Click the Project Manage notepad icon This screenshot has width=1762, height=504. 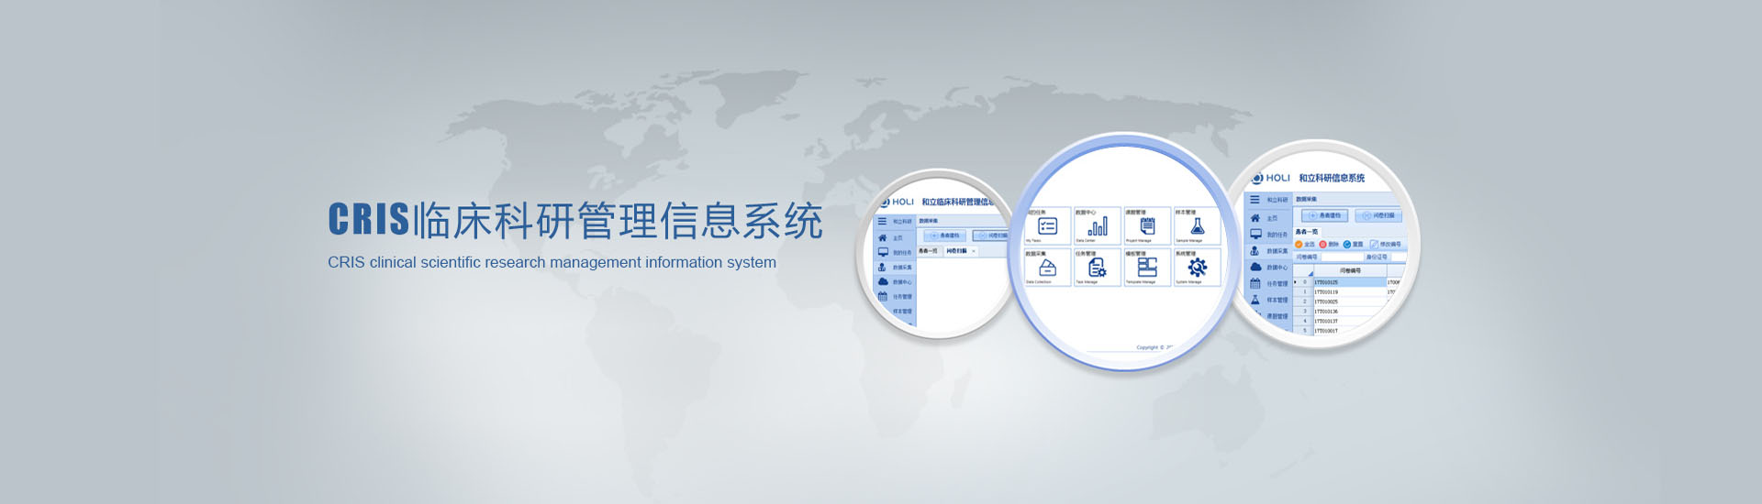pyautogui.click(x=1147, y=226)
